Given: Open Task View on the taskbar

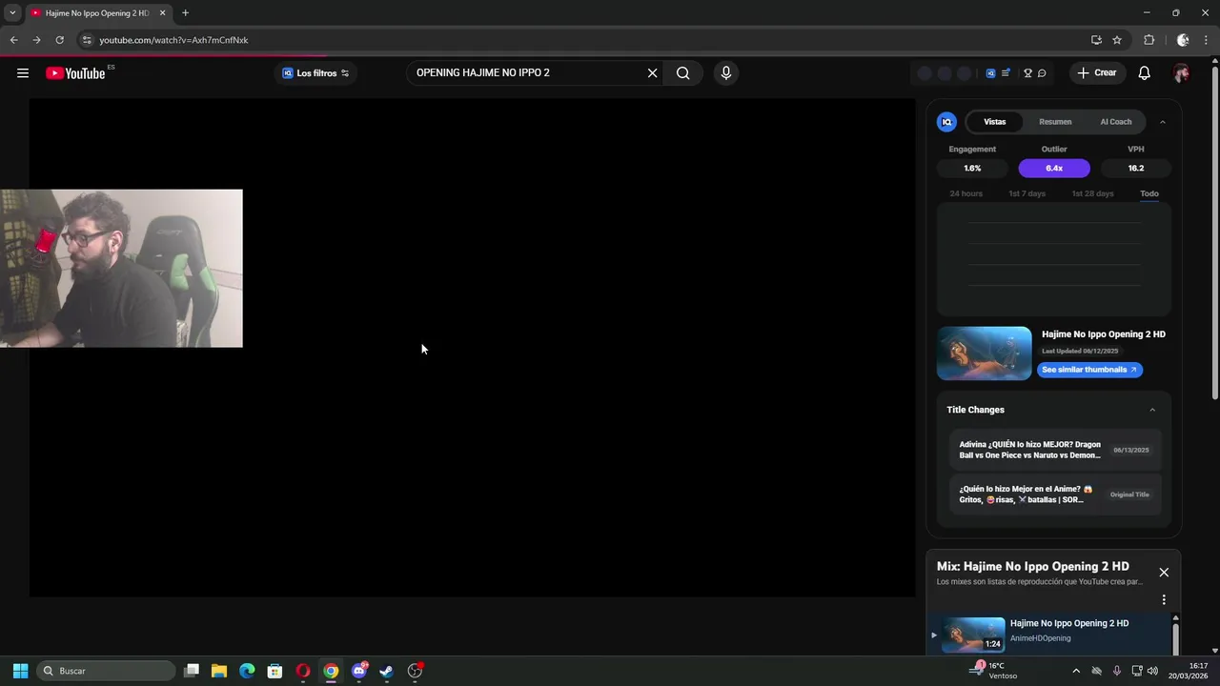Looking at the screenshot, I should (x=192, y=671).
